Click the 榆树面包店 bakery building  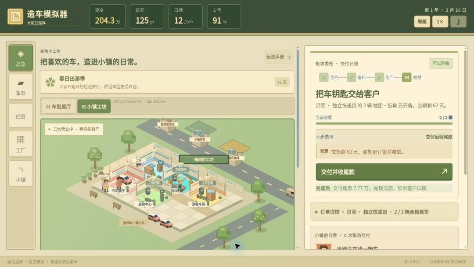click(x=168, y=124)
